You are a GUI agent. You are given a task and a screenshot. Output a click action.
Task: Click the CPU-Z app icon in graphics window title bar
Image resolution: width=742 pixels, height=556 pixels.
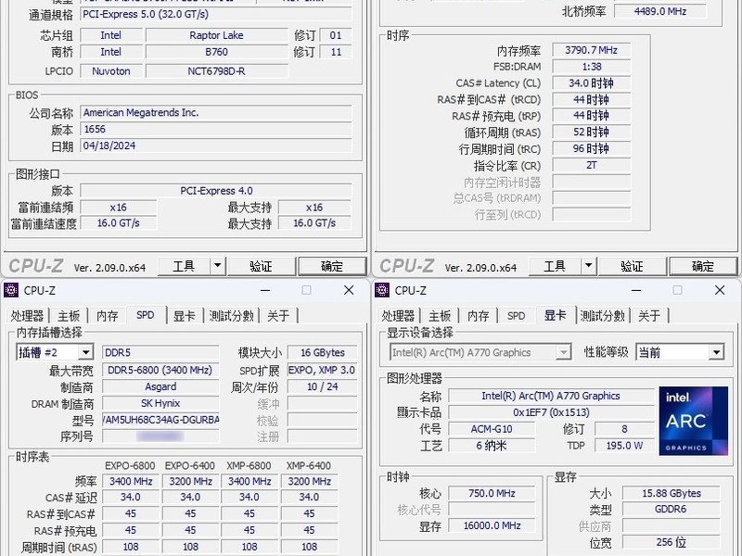click(x=382, y=290)
